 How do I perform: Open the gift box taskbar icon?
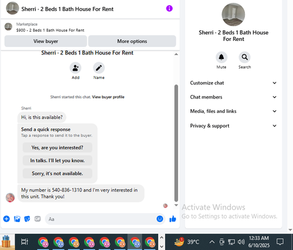coord(6,242)
